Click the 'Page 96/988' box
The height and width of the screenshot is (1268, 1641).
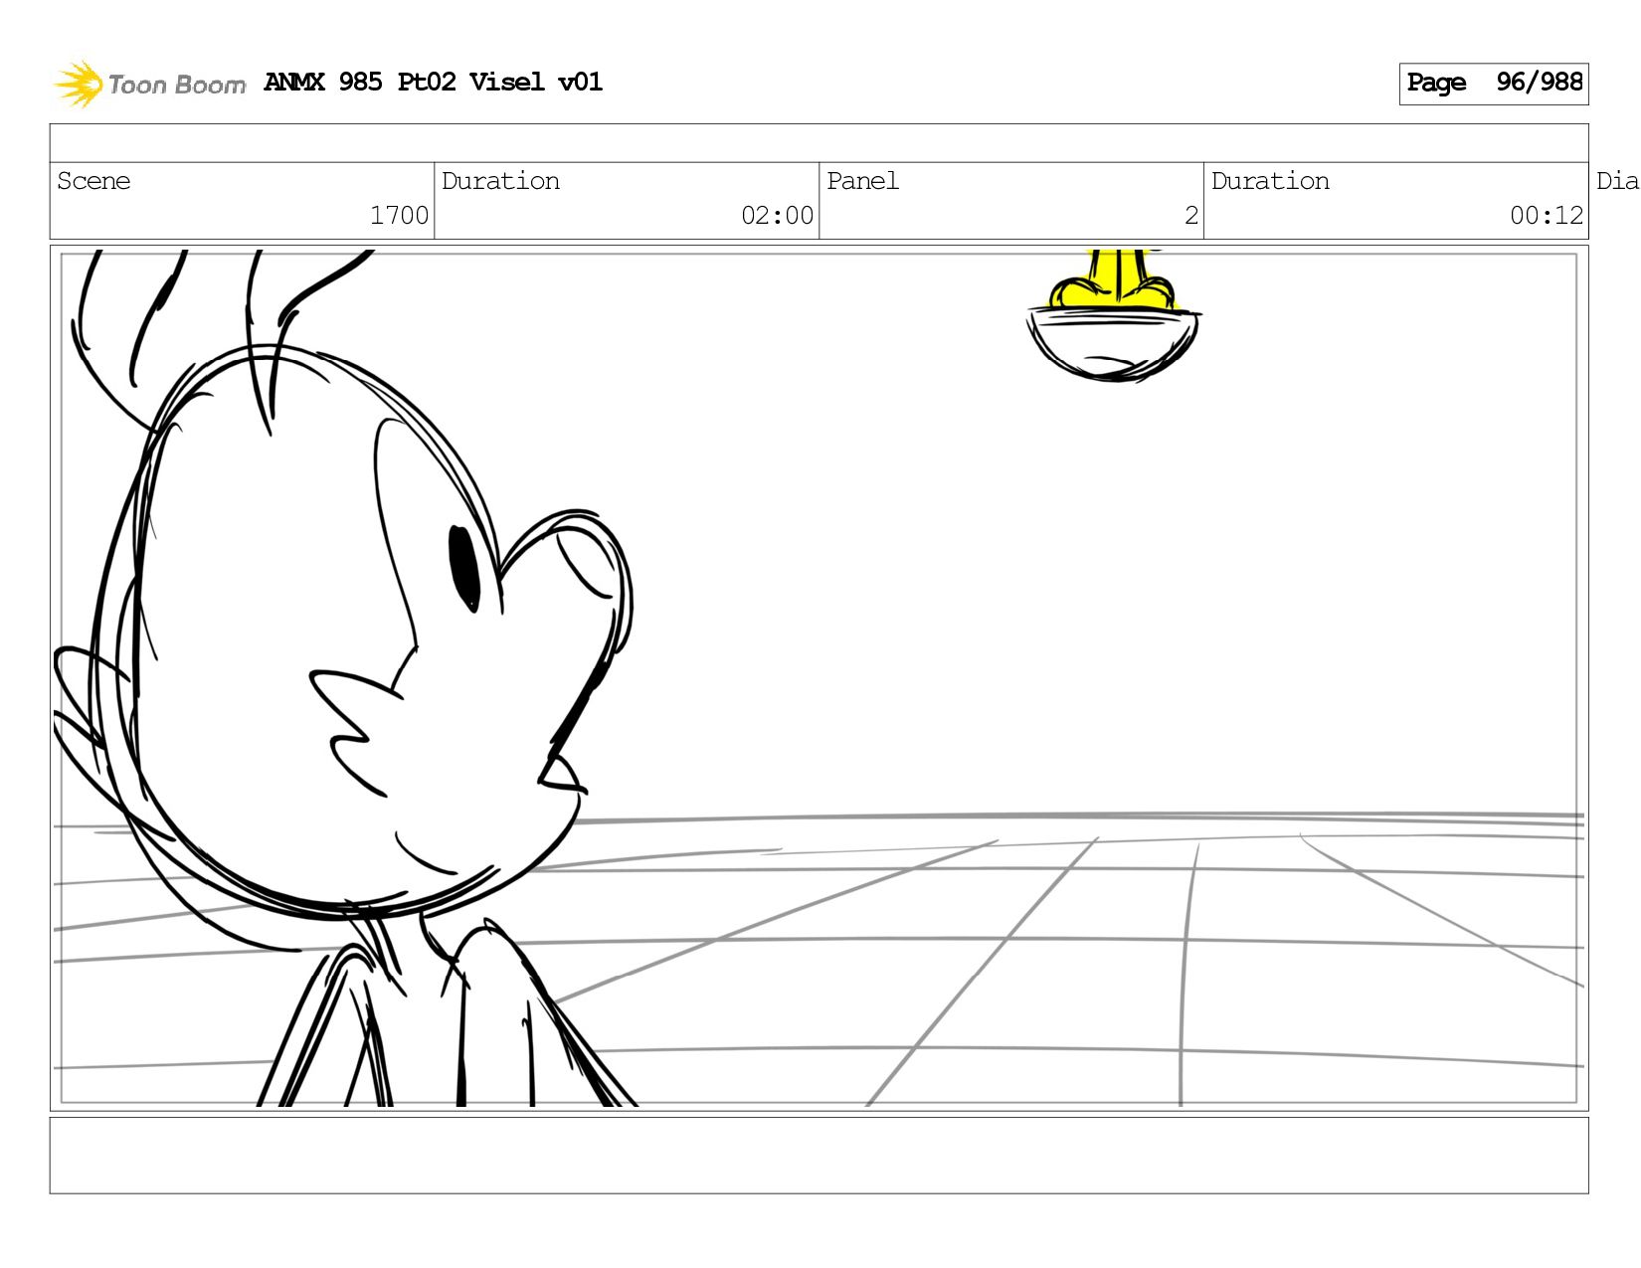pos(1493,84)
